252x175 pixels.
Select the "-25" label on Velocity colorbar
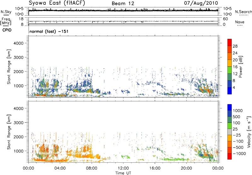pyautogui.click(x=237, y=135)
